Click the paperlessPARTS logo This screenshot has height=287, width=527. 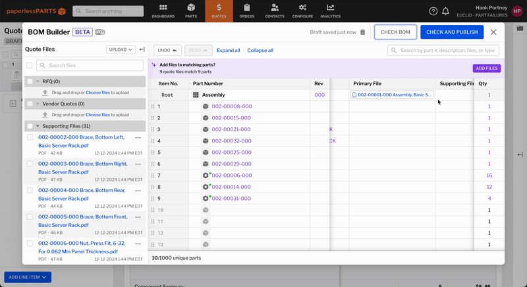click(x=36, y=11)
